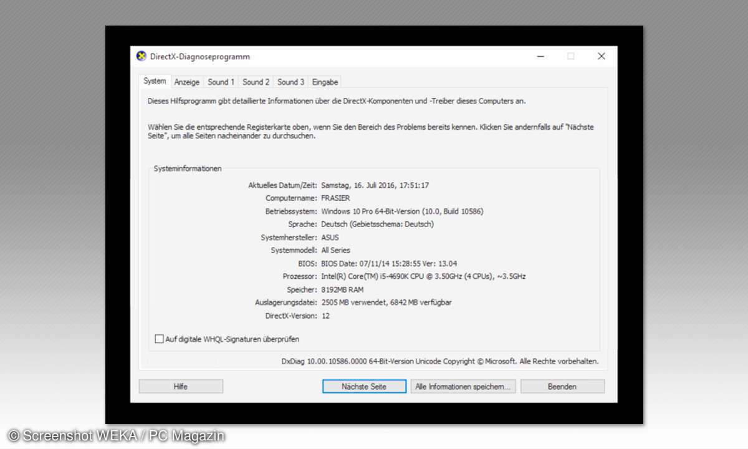Click the Systemhersteller value ASUS
748x449 pixels.
tap(330, 237)
